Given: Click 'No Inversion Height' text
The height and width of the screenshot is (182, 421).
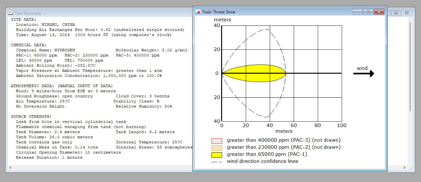Looking at the screenshot, I should click(x=40, y=106).
